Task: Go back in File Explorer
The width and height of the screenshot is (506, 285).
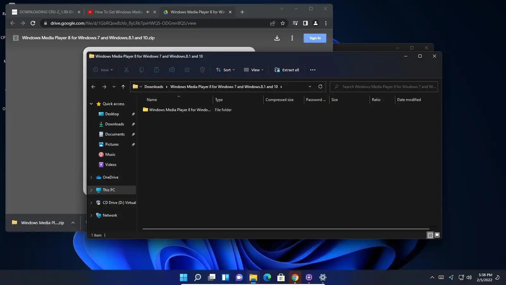Action: 93,87
